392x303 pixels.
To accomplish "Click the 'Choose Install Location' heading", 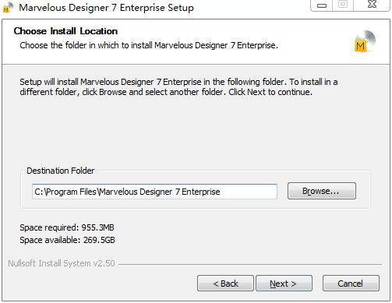I will coord(65,31).
